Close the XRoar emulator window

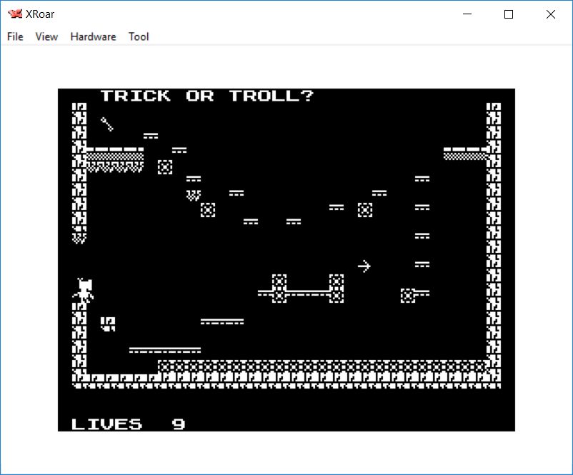(550, 14)
